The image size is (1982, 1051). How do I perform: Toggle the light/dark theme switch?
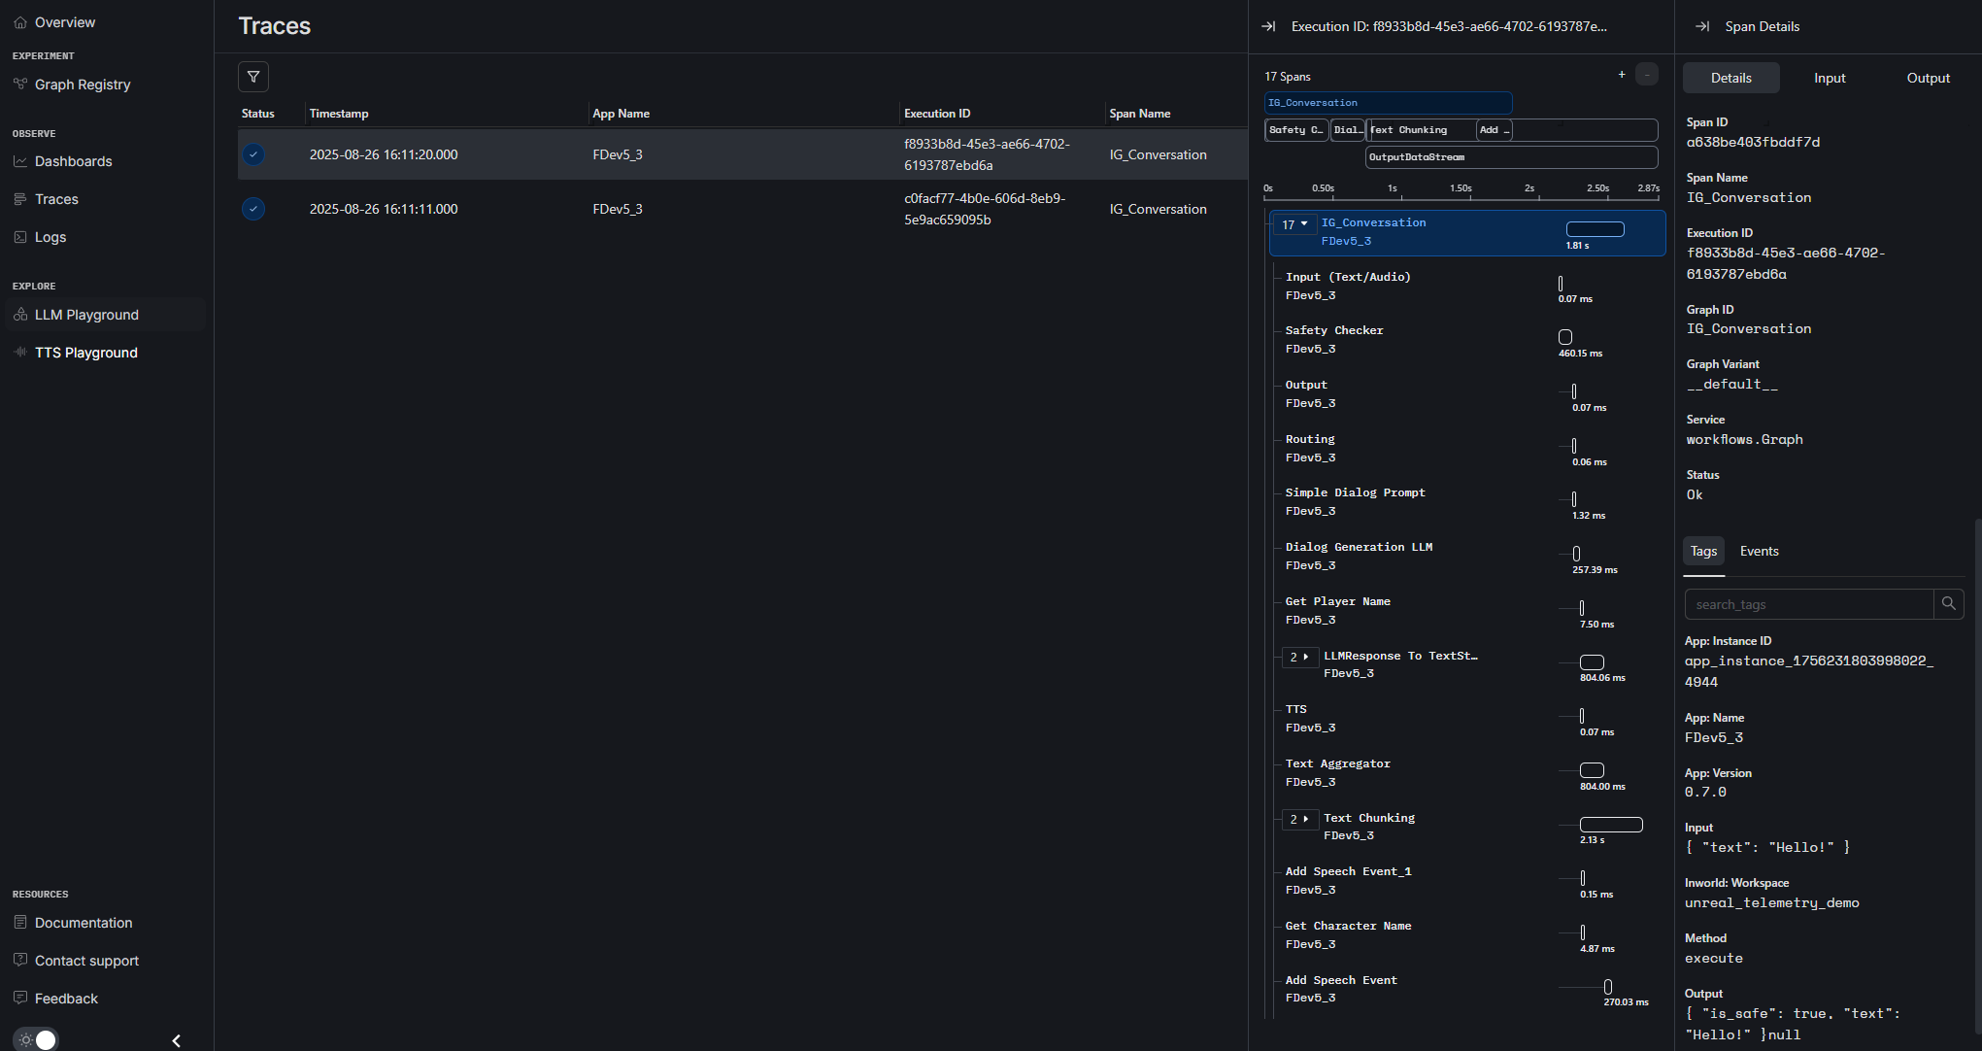coord(37,1039)
